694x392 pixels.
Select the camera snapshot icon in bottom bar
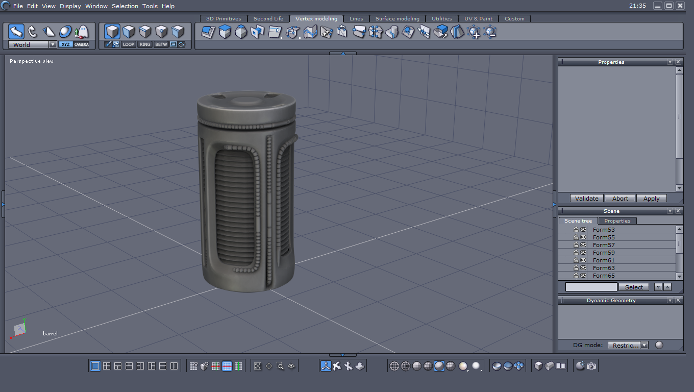[591, 366]
